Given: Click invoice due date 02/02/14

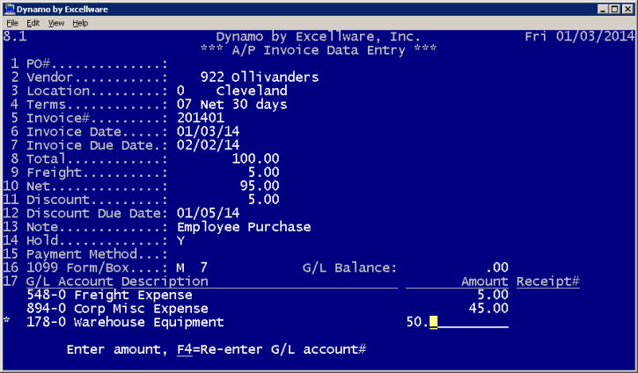Looking at the screenshot, I should pos(208,145).
